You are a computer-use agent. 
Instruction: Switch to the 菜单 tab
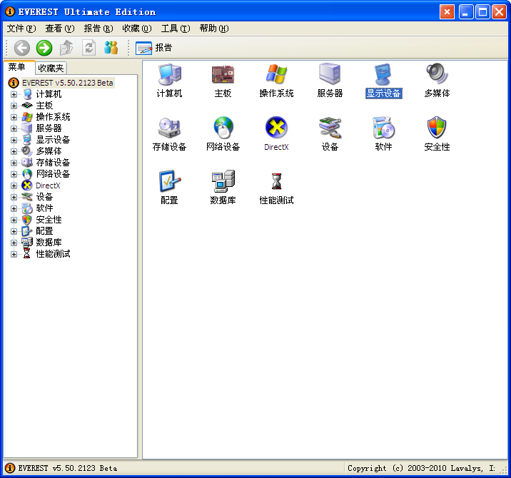point(17,67)
